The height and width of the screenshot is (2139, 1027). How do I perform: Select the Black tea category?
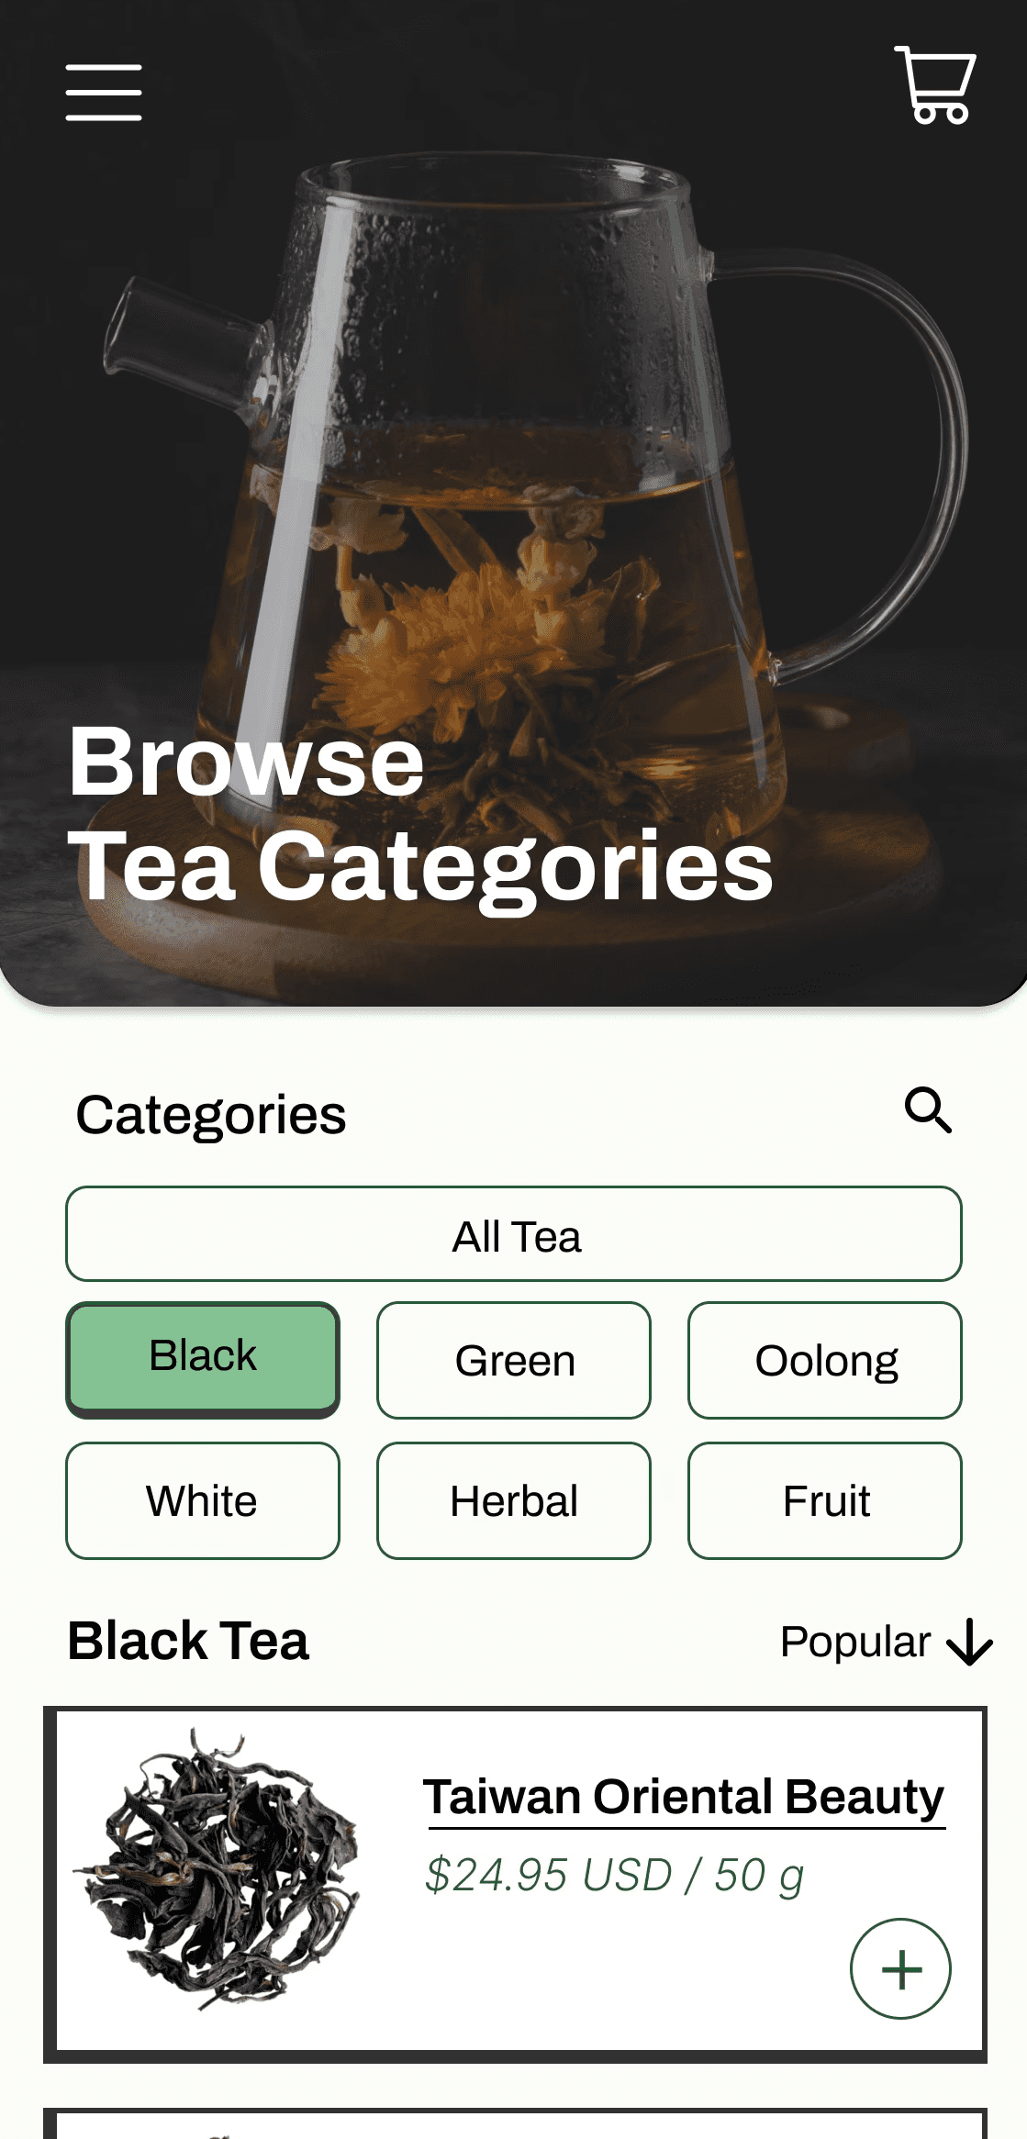pos(203,1359)
